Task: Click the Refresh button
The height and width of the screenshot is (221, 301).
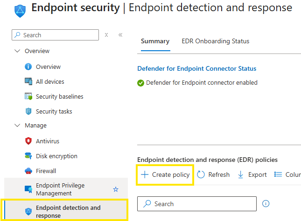Action: click(214, 174)
